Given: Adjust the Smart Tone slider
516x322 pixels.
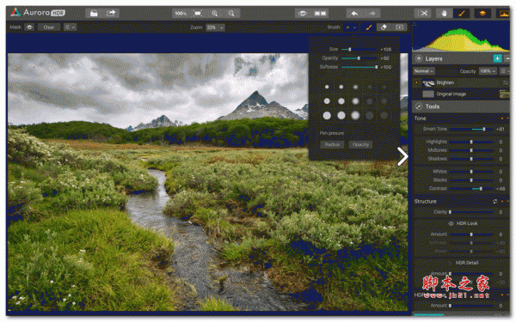Looking at the screenshot, I should (471, 129).
